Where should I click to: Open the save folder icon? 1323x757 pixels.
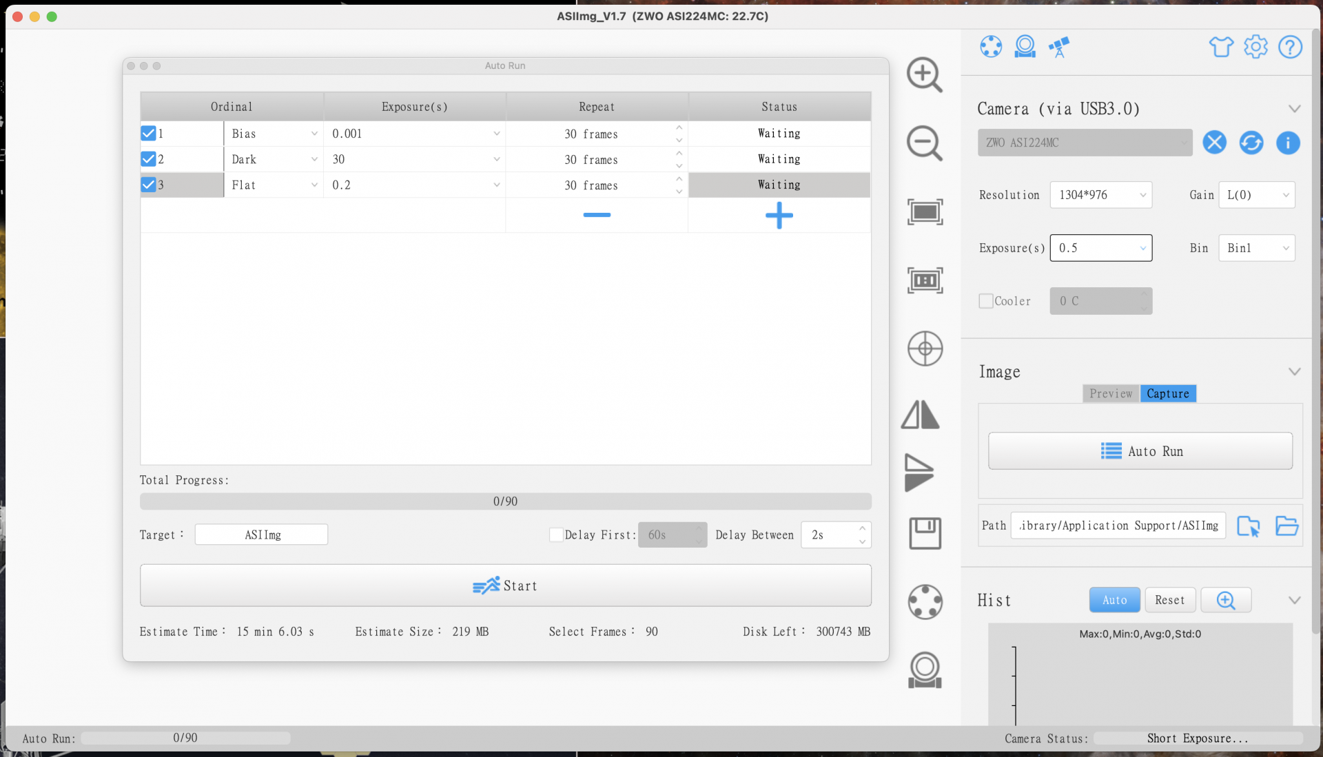point(1286,526)
